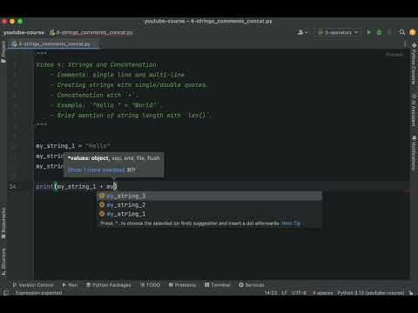
Task: Toggle tool window bars icon at bottom-left
Action: pos(5,293)
